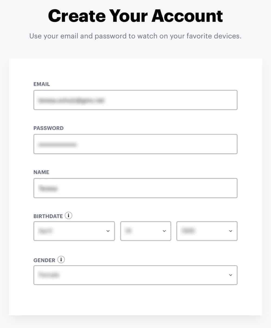Screen dimensions: 271x328
Task: Click the BIRTHDATE label text
Action: click(x=48, y=216)
